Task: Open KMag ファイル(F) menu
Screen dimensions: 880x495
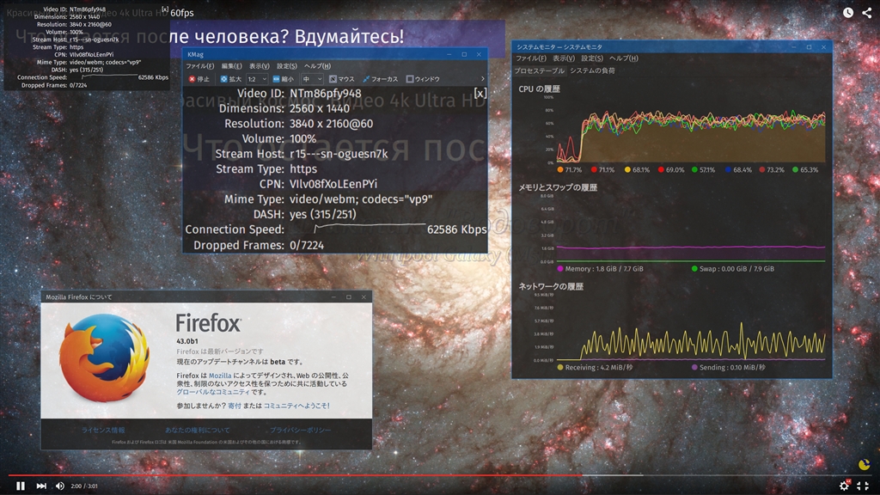Action: tap(199, 66)
